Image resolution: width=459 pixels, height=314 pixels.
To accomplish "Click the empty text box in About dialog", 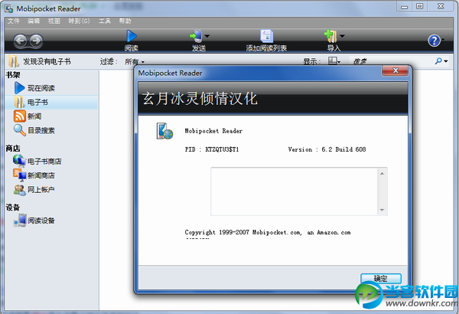I will pos(295,191).
